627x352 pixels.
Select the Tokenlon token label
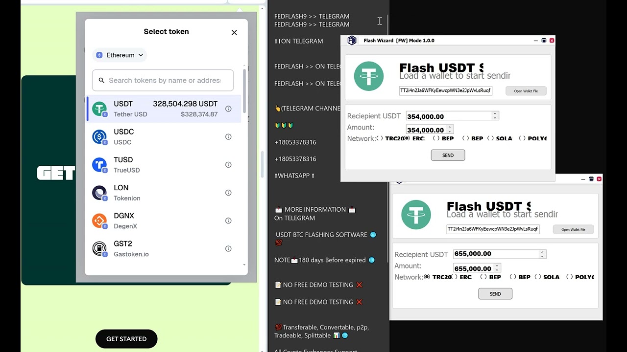point(127,198)
